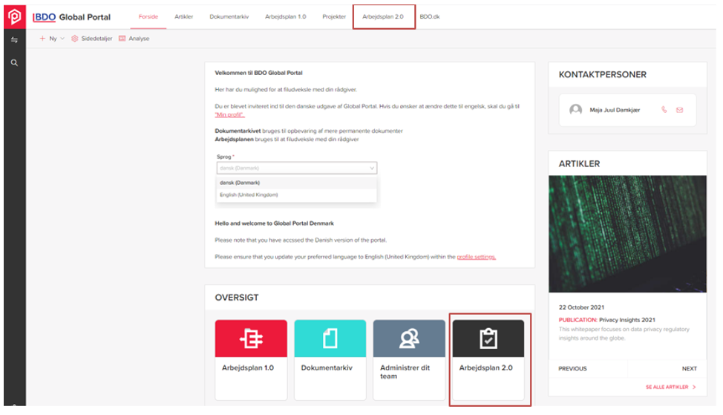The image size is (723, 415).
Task: Click the Arbejdsplan 1.0 tile label
Action: [248, 367]
